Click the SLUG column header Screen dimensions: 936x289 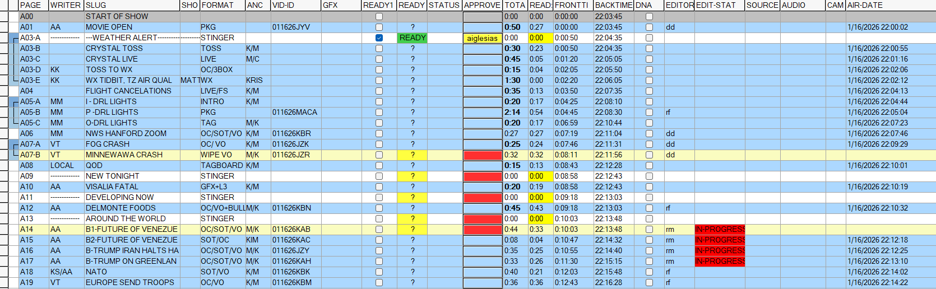click(132, 5)
